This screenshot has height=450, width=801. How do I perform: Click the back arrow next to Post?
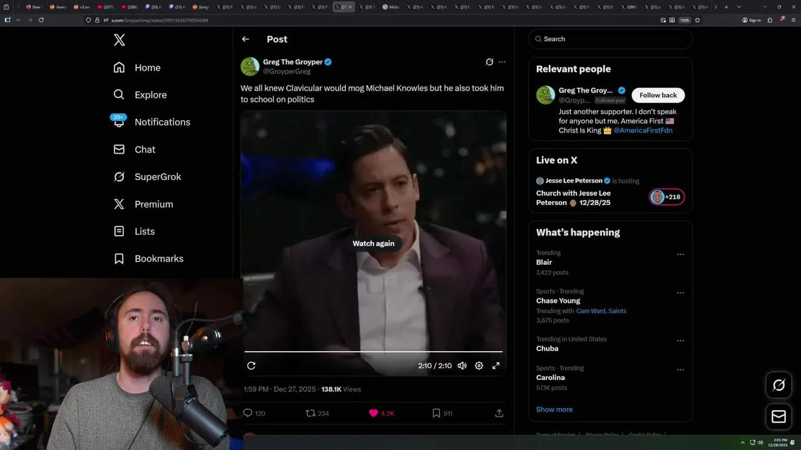245,39
